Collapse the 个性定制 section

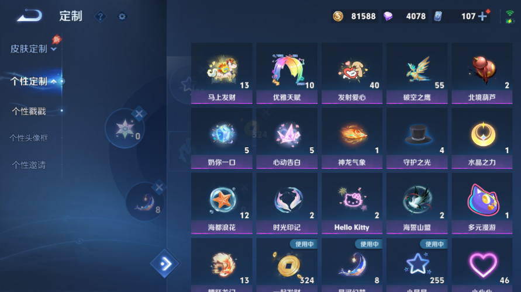[x=33, y=81]
